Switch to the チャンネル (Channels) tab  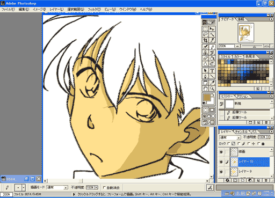pyautogui.click(x=241, y=131)
